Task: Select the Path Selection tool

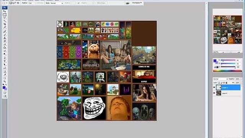Action: tap(5, 64)
